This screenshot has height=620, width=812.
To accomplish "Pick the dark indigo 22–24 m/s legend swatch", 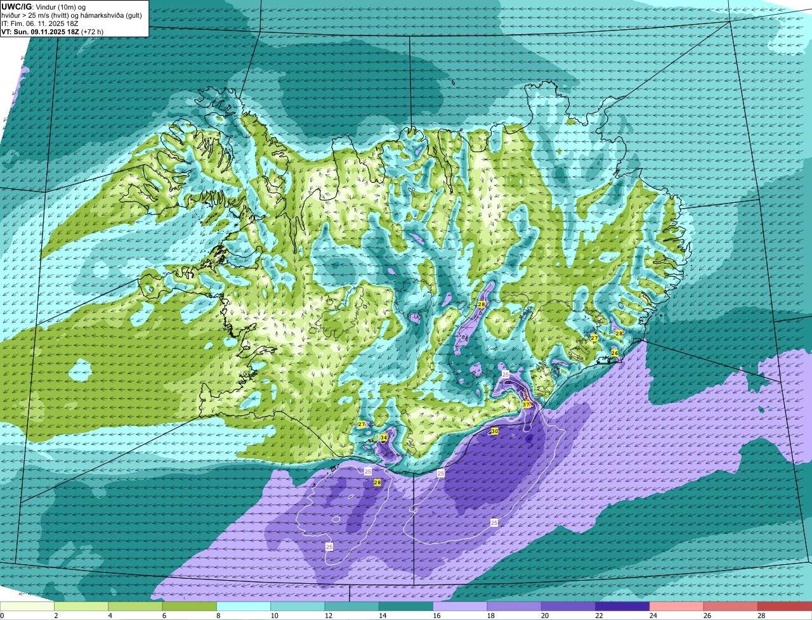I will pyautogui.click(x=622, y=607).
